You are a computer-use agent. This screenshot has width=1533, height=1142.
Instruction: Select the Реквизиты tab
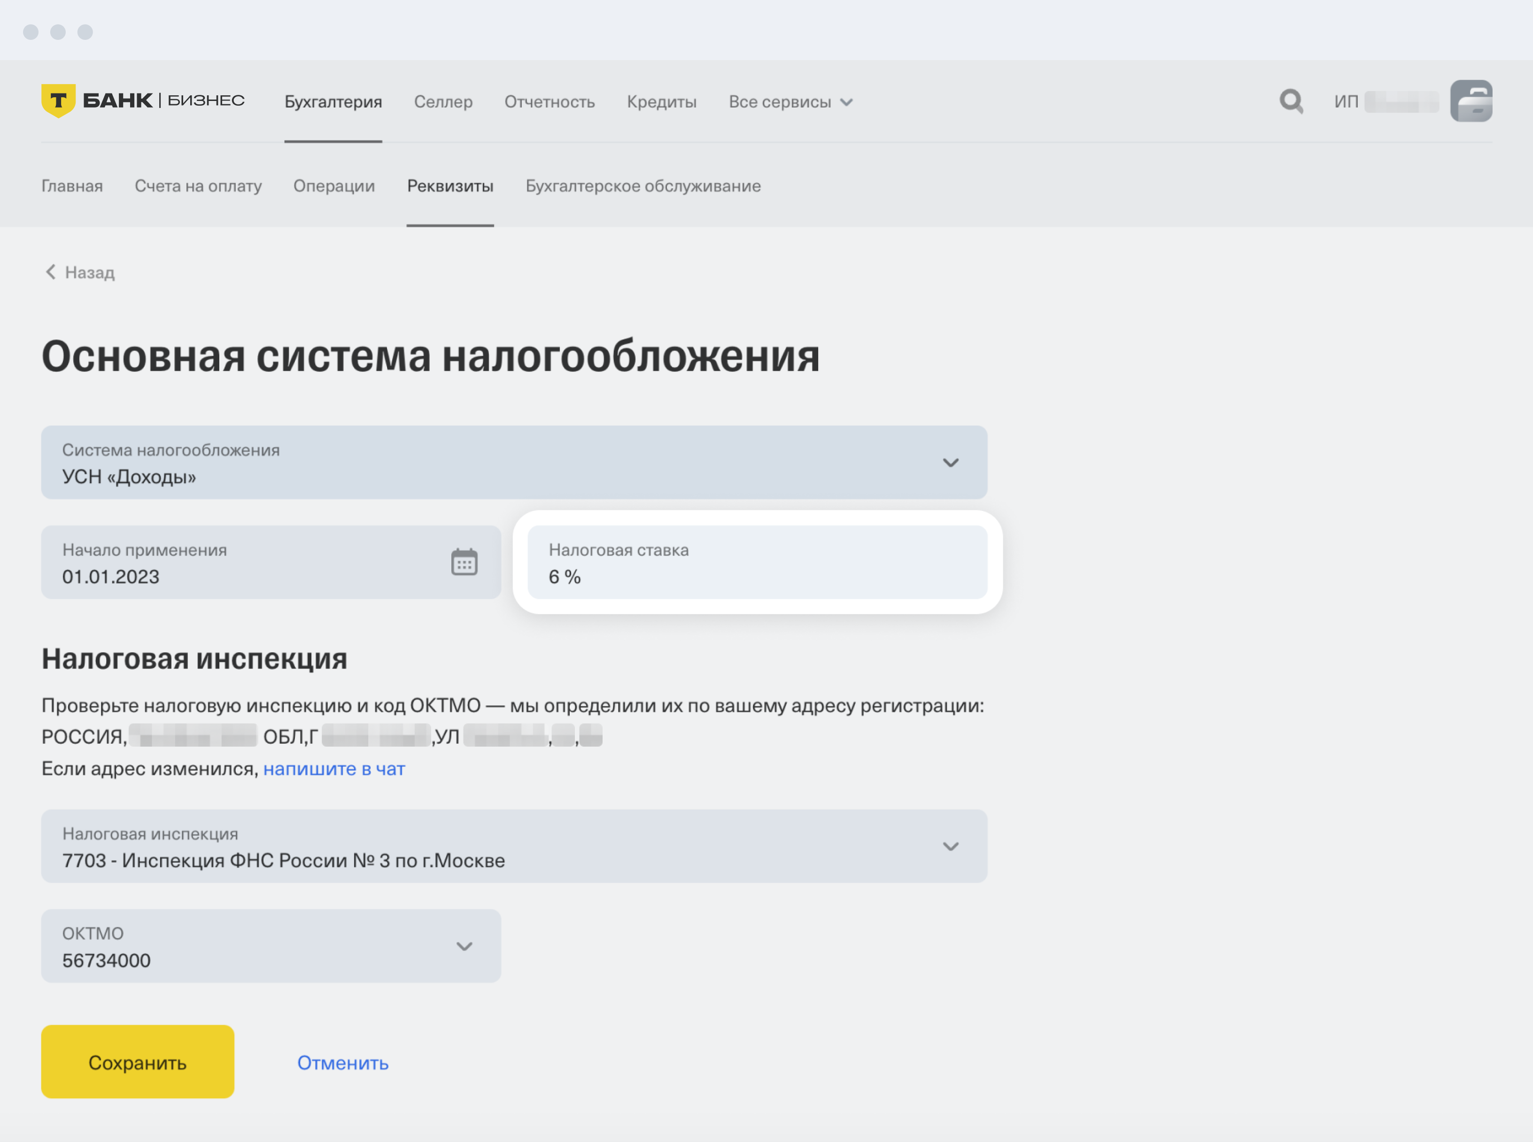(450, 186)
